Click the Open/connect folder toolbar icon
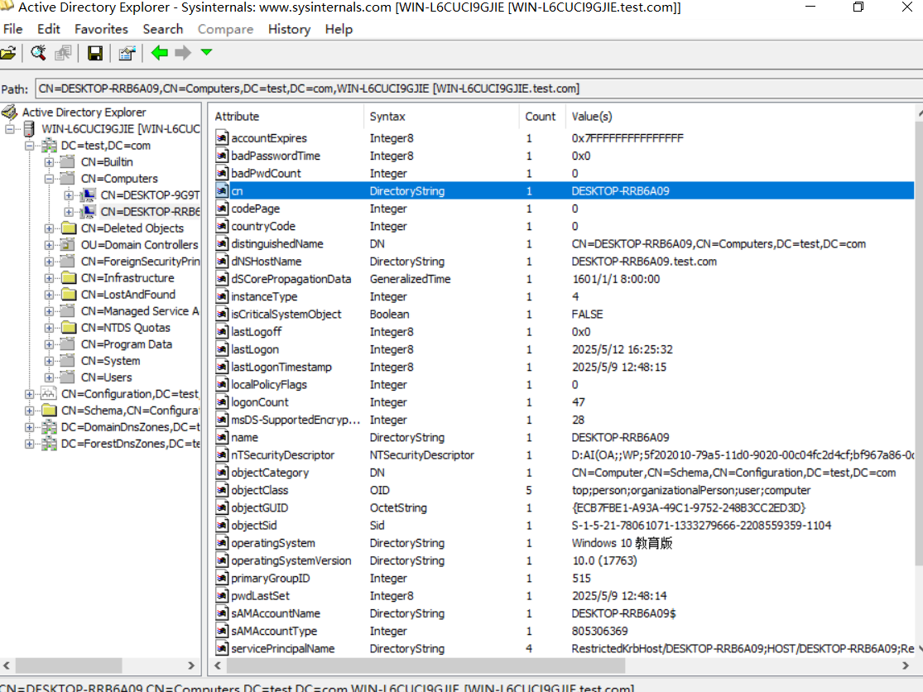Screen dimensions: 923x692 7,53
